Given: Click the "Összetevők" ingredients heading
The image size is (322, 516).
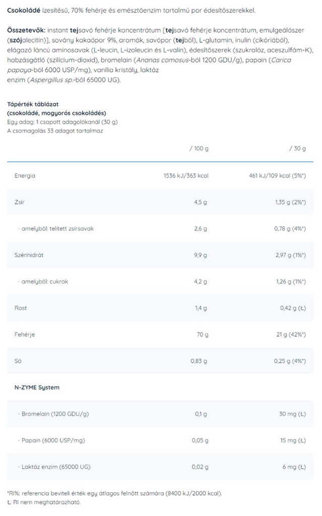Looking at the screenshot, I should (x=26, y=30).
